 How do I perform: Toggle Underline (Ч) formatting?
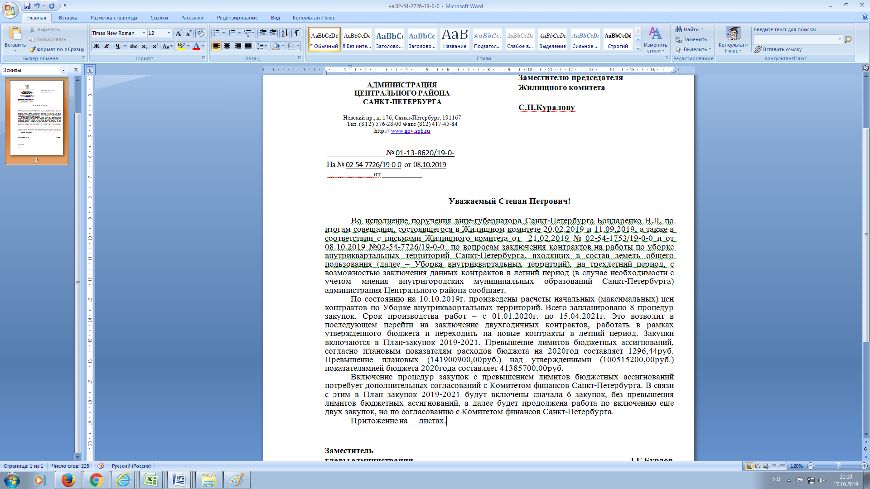click(118, 46)
